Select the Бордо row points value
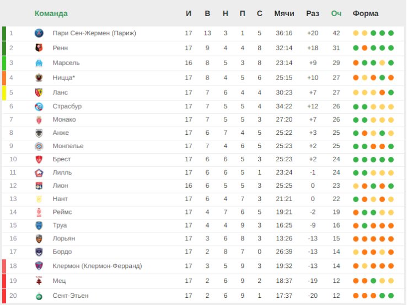This screenshot has height=305, width=408. pos(336,251)
